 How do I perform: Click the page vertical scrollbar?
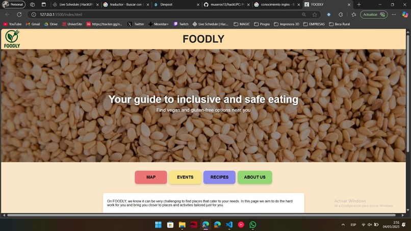(407, 93)
